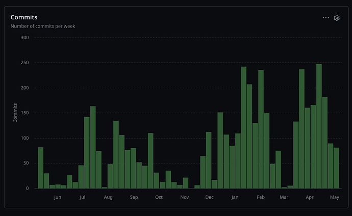
Task: Click the rotated 'Commits' y-axis label
Action: coord(15,113)
